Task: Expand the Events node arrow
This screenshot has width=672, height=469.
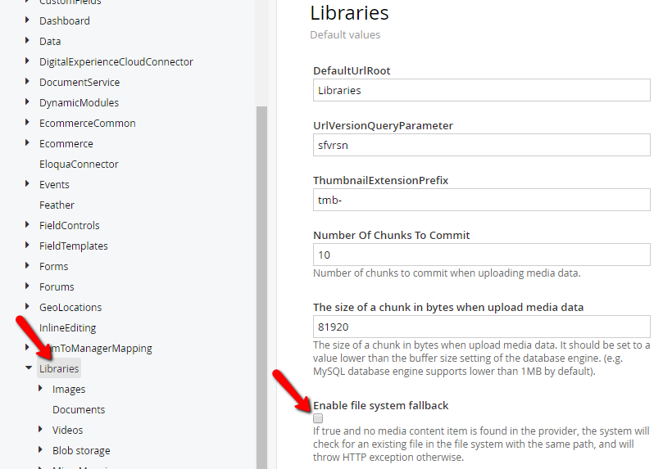Action: [x=27, y=183]
